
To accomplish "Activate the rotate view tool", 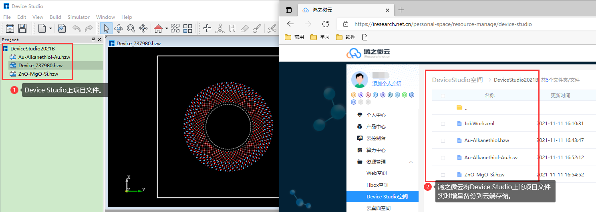I will [x=119, y=28].
